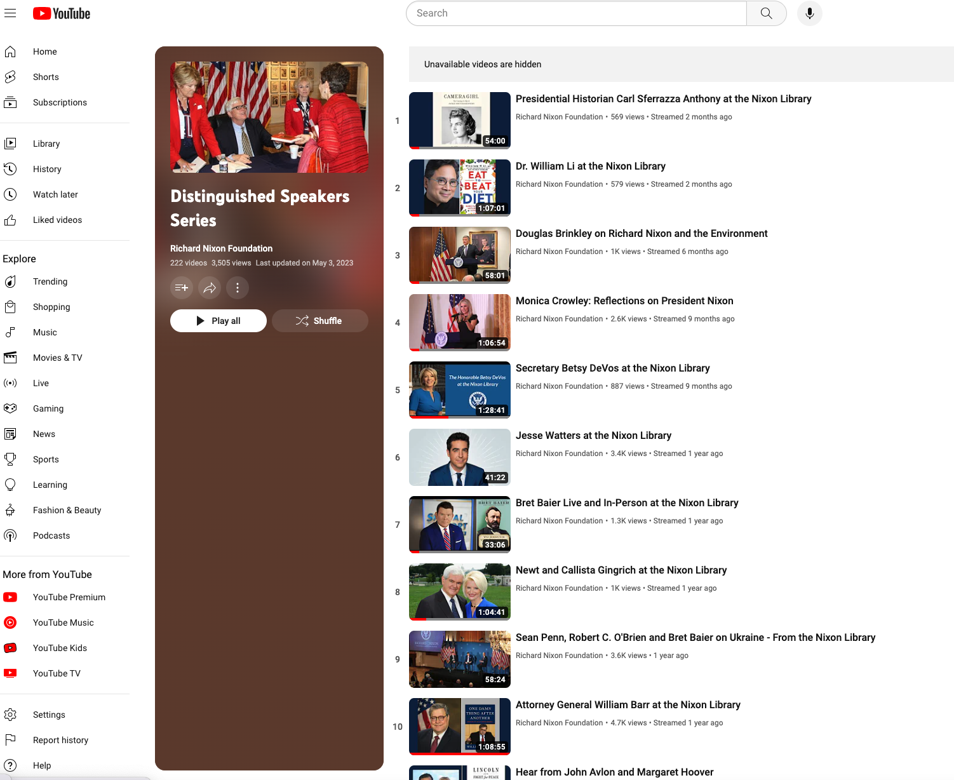Click the Fashion & Beauty icon
Viewport: 954px width, 780px height.
coord(10,510)
